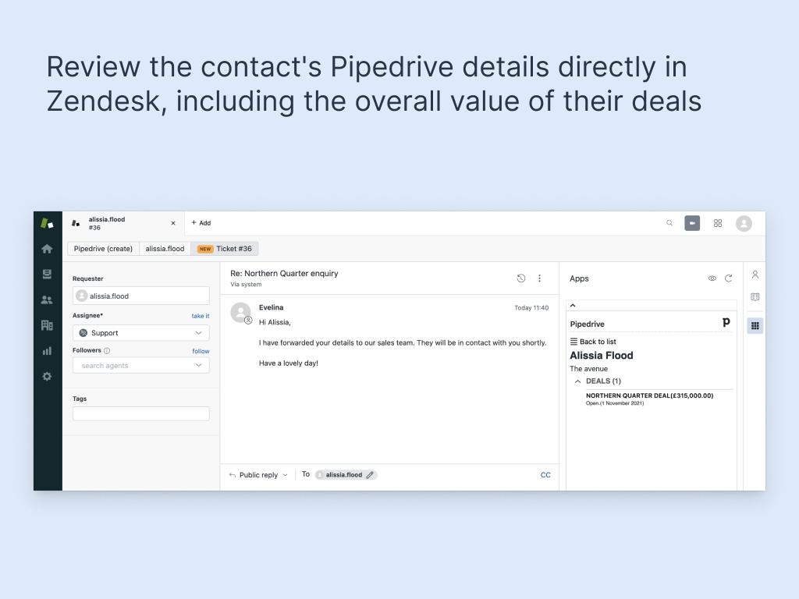Open the Zendesk search icon
This screenshot has width=799, height=599.
coord(669,223)
